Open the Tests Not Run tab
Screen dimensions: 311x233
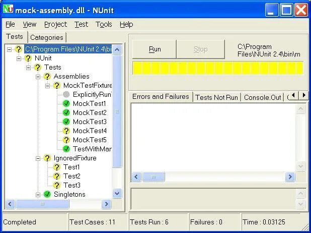click(216, 97)
